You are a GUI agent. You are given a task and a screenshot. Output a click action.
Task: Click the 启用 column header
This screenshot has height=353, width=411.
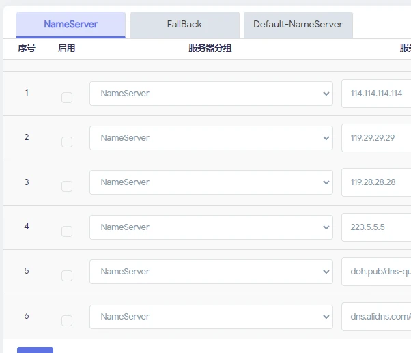click(67, 48)
